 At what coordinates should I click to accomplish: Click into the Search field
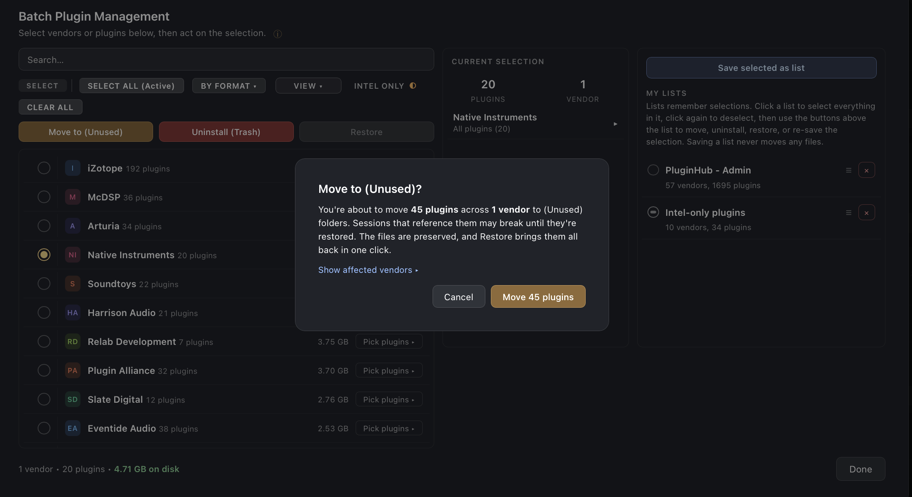[x=226, y=60]
